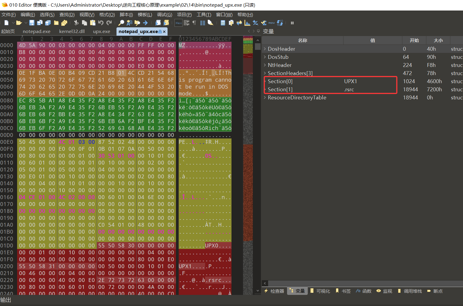Click the Checksum tool icon
The height and width of the screenshot is (306, 463).
pyautogui.click(x=264, y=23)
